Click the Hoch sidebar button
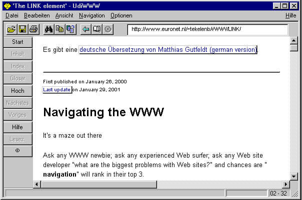The image size is (302, 200). pyautogui.click(x=17, y=91)
